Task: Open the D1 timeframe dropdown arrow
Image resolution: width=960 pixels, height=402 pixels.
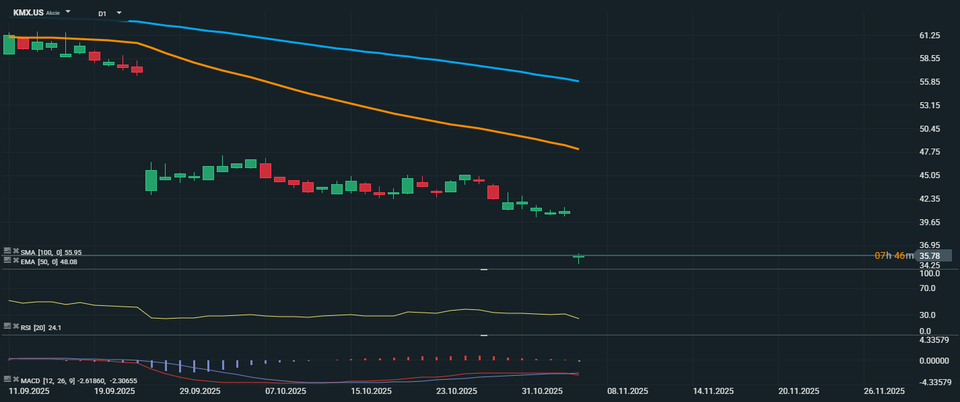Action: click(119, 13)
